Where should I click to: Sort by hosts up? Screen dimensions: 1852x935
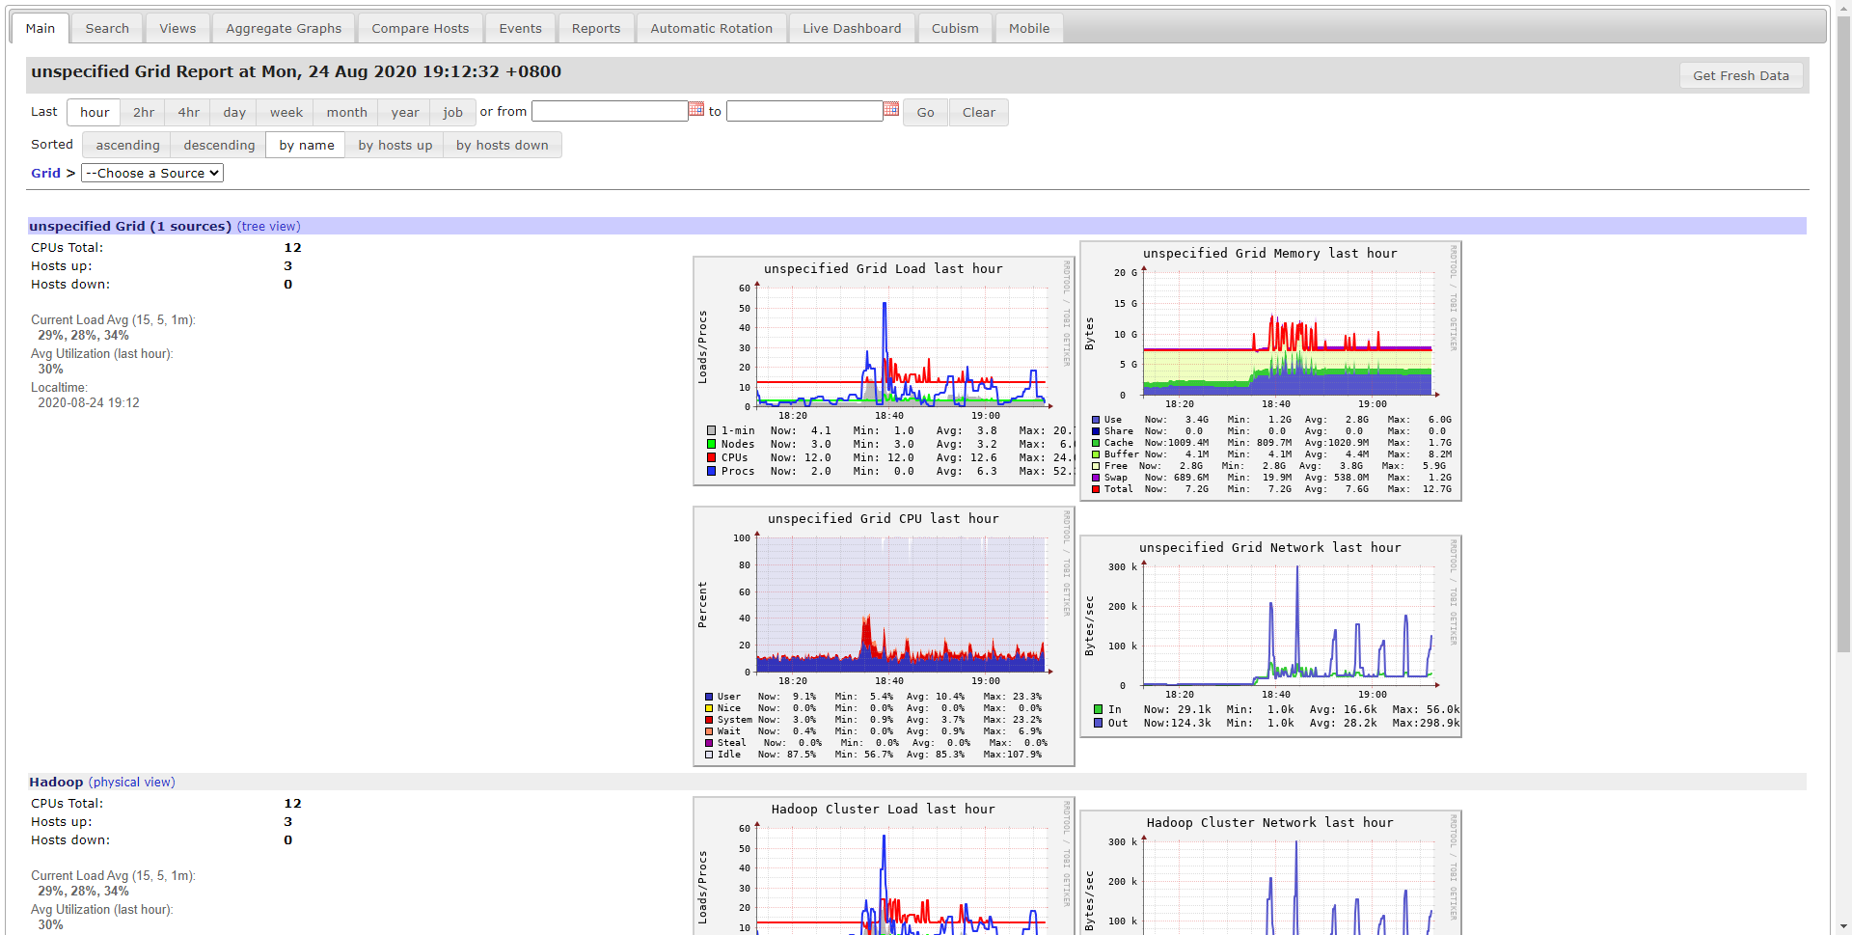tap(395, 146)
